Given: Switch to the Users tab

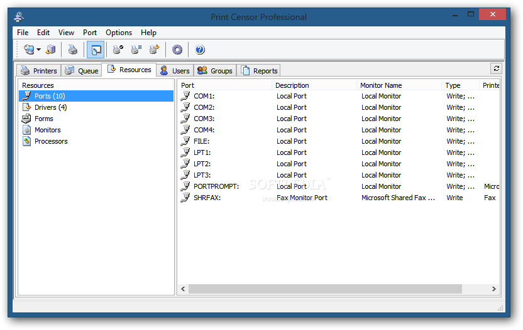Looking at the screenshot, I should (175, 71).
